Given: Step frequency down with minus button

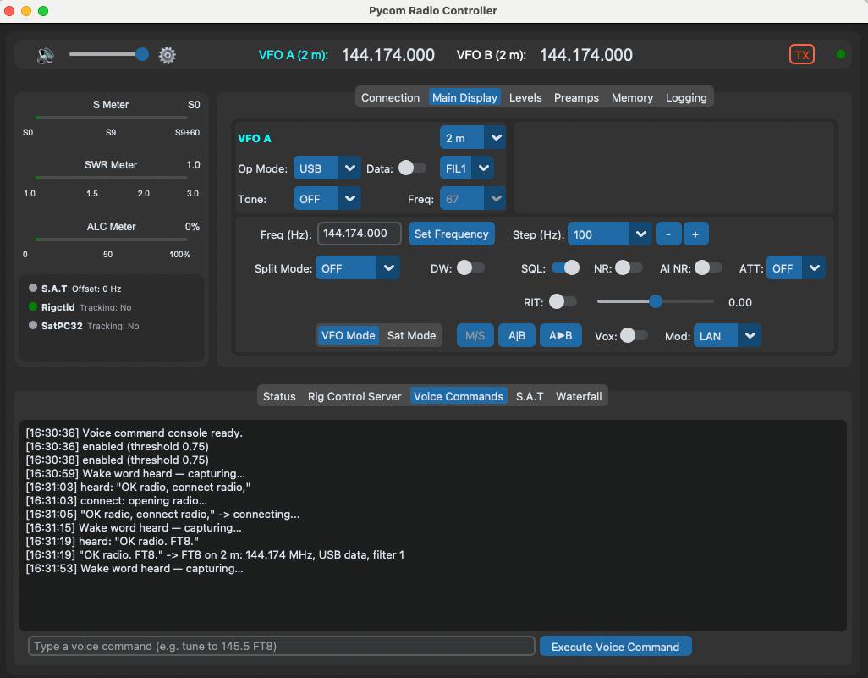Looking at the screenshot, I should coord(668,234).
